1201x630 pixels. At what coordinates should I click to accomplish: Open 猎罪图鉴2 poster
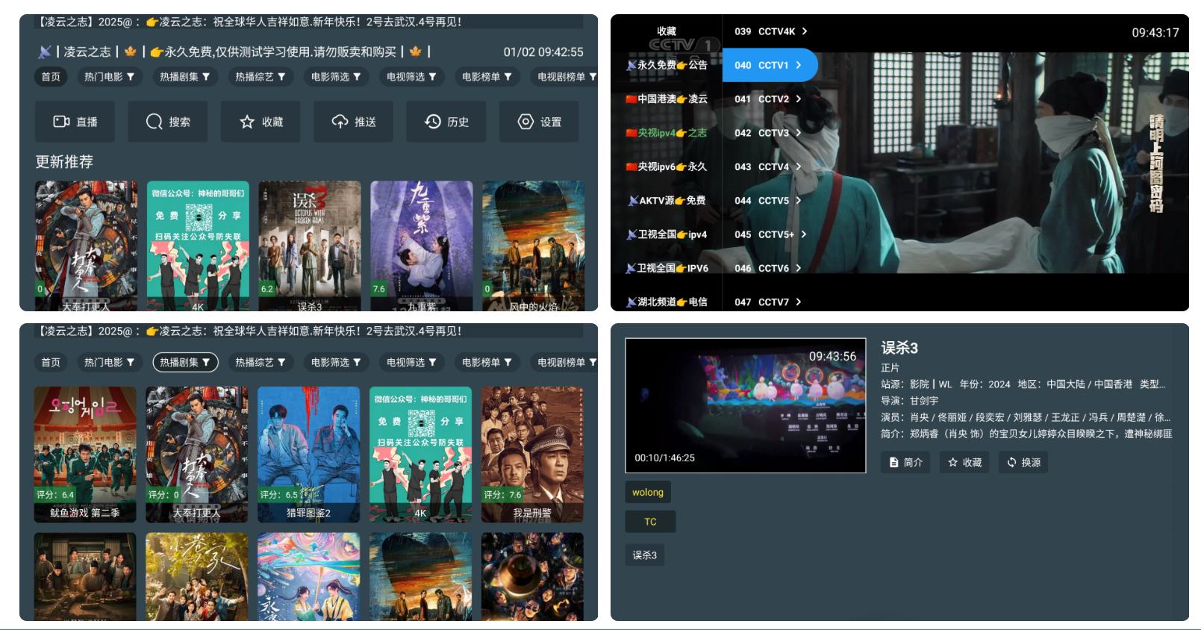pyautogui.click(x=309, y=454)
